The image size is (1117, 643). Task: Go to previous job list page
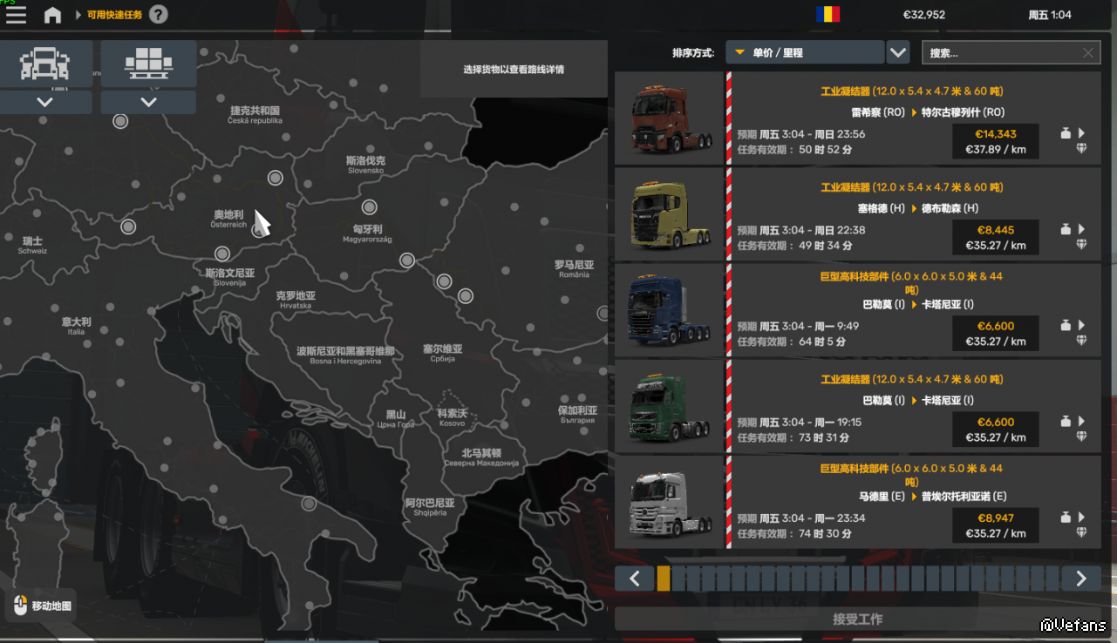point(635,579)
